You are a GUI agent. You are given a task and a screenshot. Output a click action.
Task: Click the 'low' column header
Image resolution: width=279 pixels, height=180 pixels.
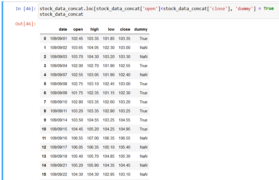(x=111, y=29)
